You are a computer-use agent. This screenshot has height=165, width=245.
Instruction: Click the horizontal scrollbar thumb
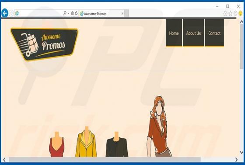[x=105, y=160]
